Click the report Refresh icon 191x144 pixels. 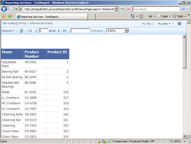click(21, 31)
